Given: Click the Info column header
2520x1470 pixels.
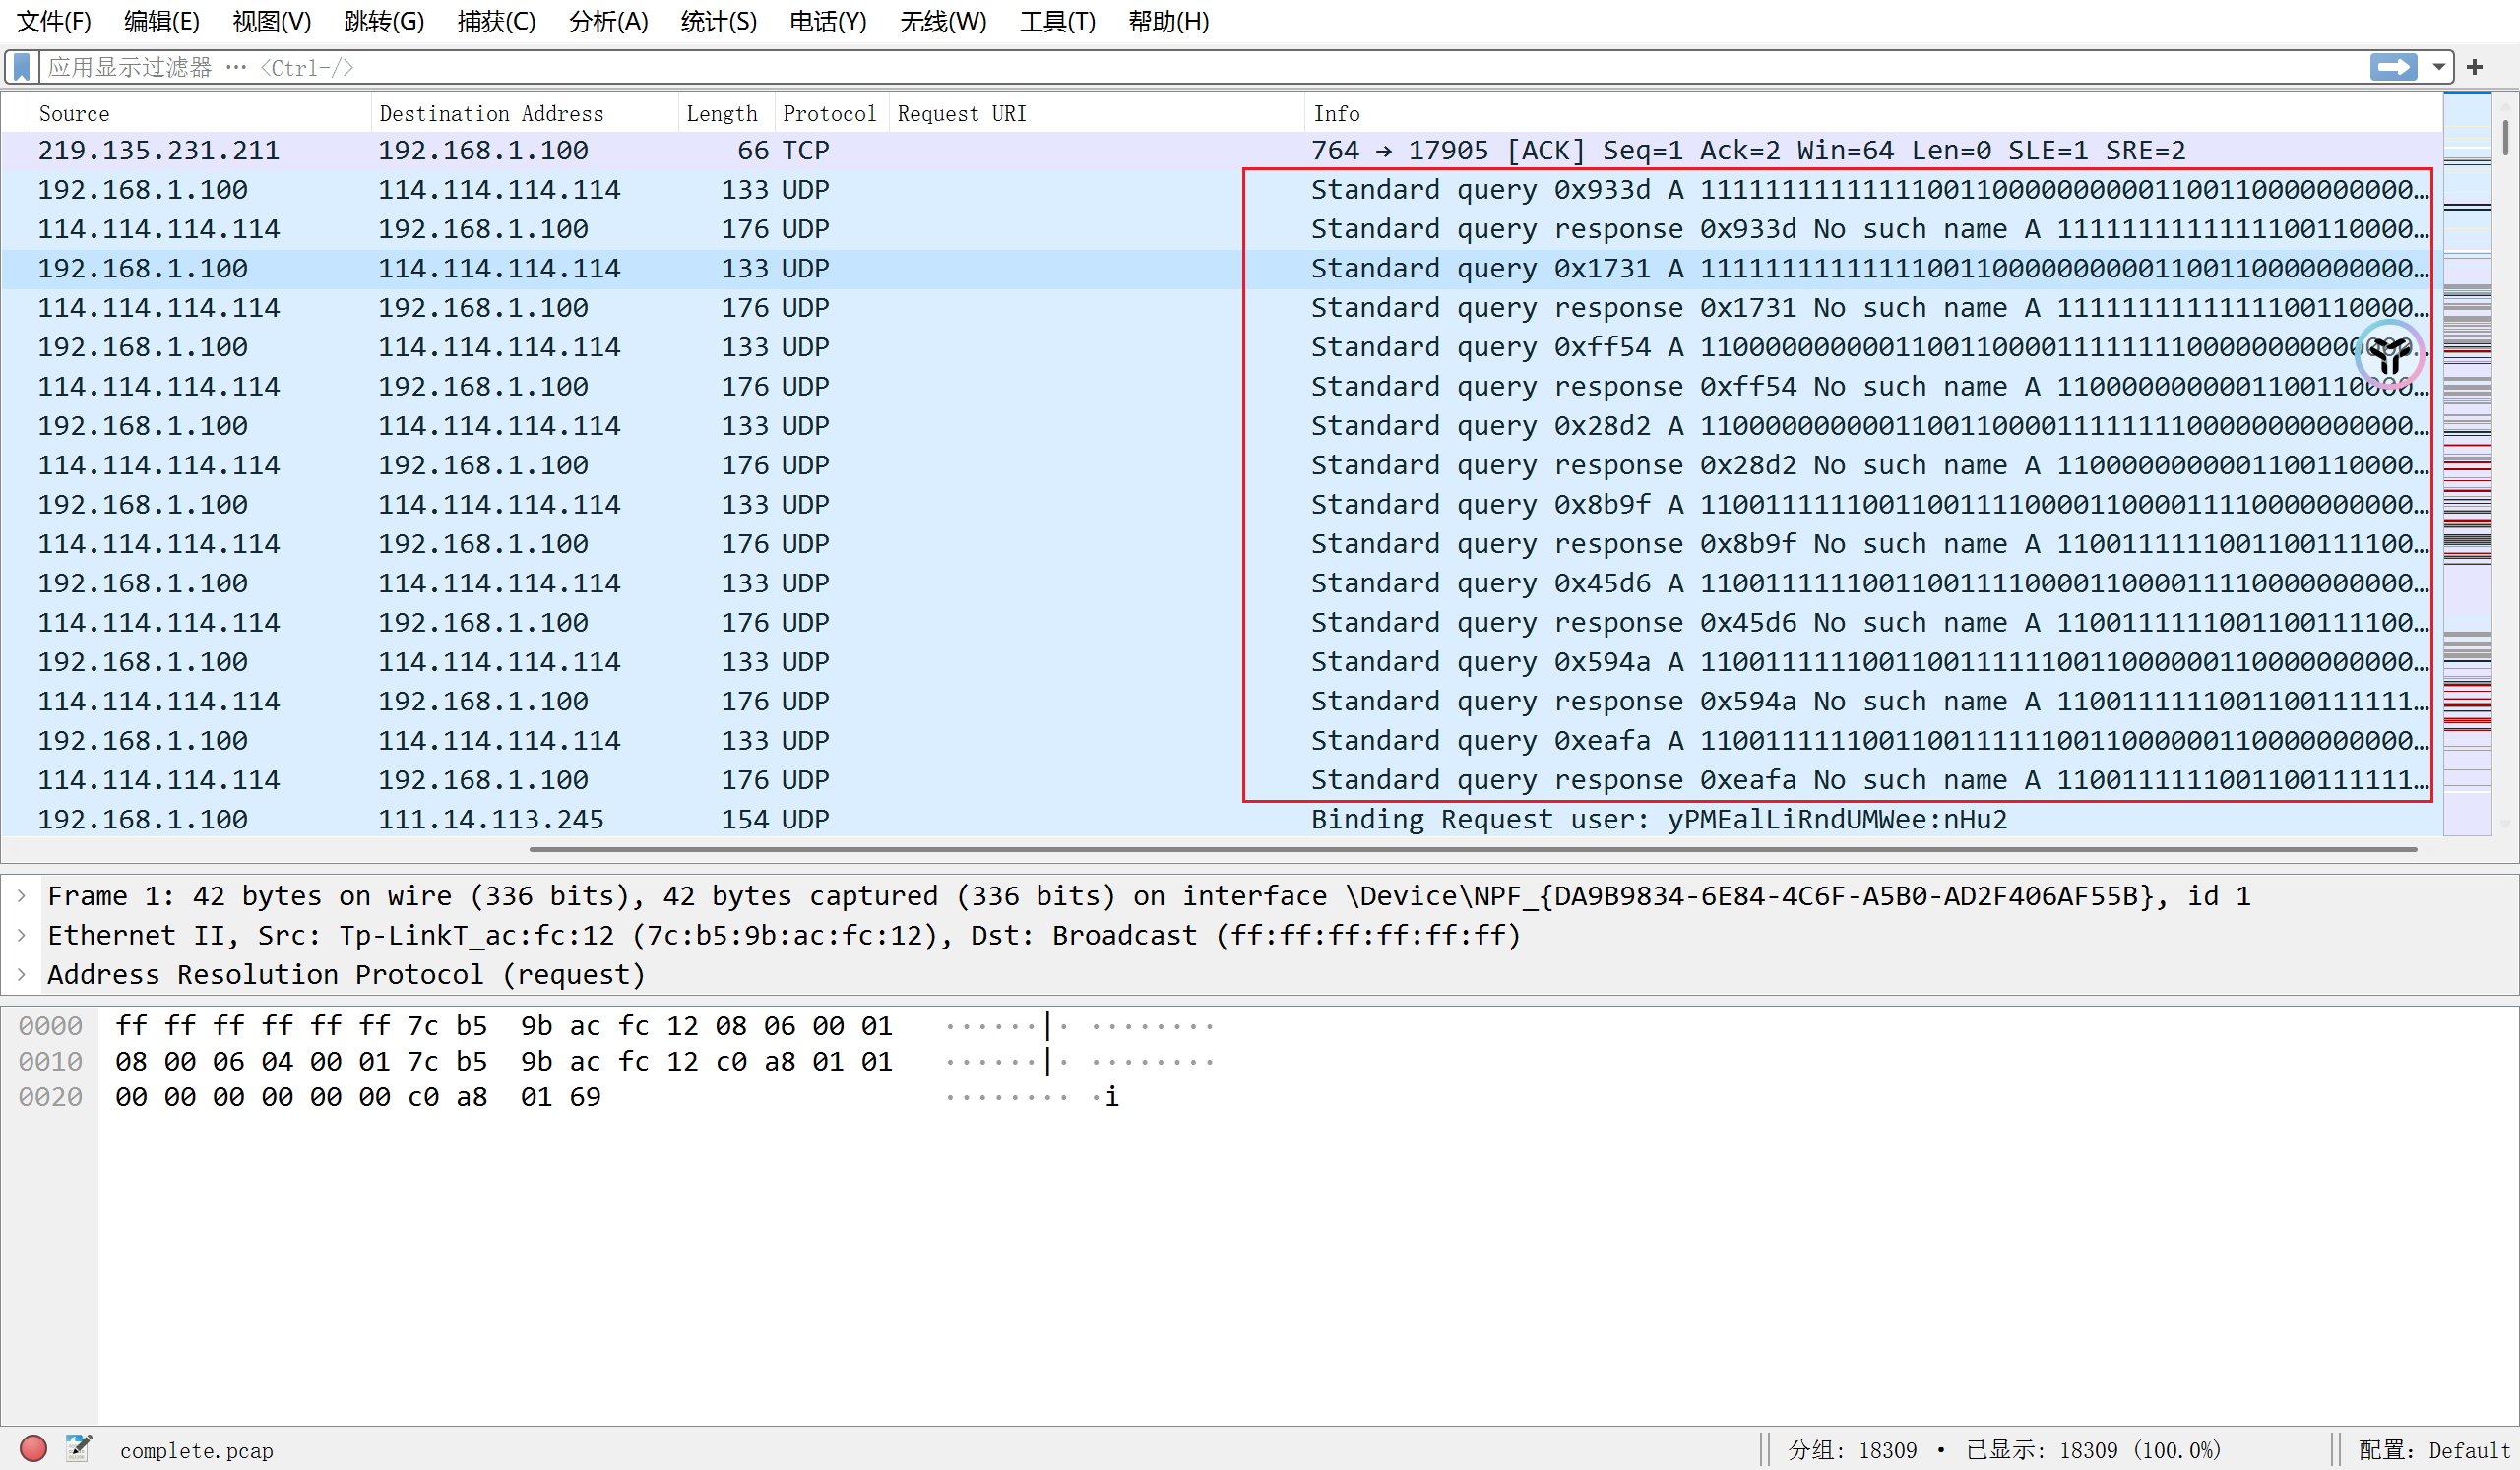Looking at the screenshot, I should click(x=1336, y=113).
